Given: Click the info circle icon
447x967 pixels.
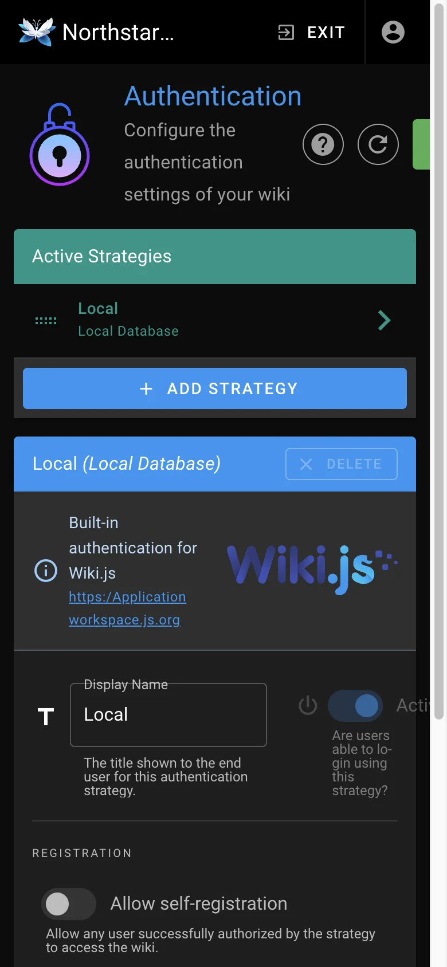Looking at the screenshot, I should pos(46,571).
